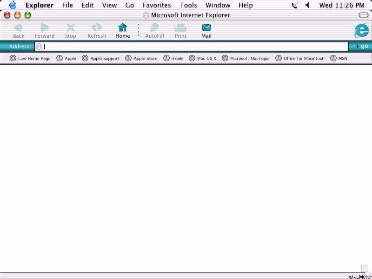Open Apple Store favorite link
The height and width of the screenshot is (279, 372).
tap(141, 59)
